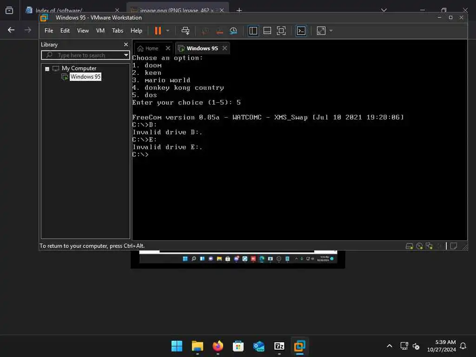The image size is (476, 357).
Task: Open the power options arrow beside Pause
Action: [167, 31]
